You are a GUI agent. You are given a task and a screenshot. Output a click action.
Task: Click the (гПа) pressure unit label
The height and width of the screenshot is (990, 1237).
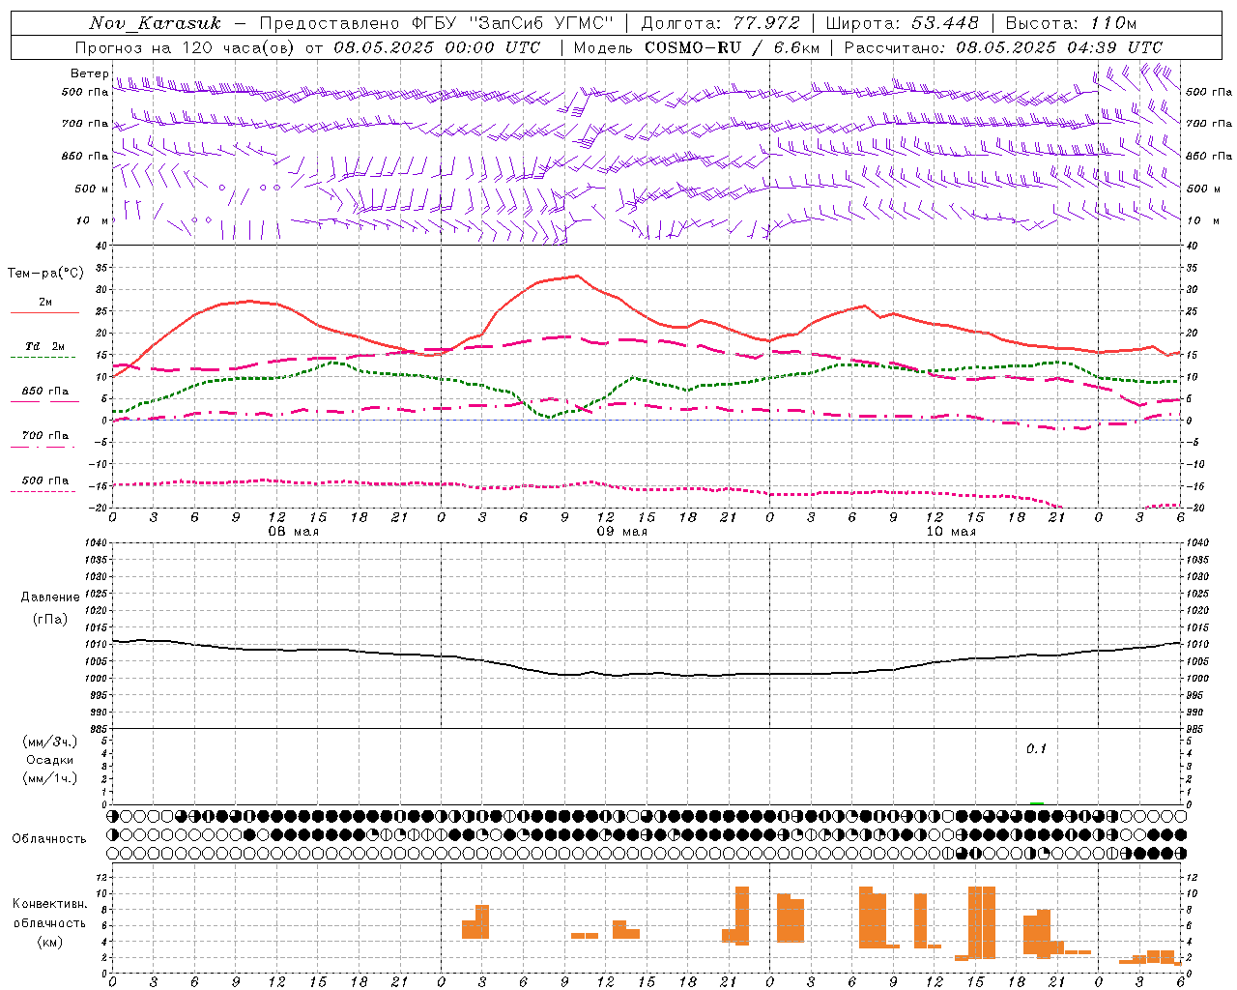pyautogui.click(x=50, y=620)
